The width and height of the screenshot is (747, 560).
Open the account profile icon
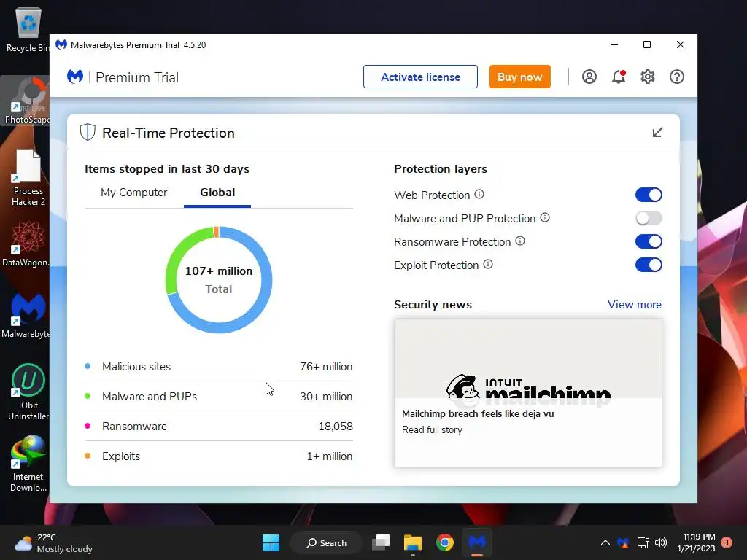(x=589, y=77)
